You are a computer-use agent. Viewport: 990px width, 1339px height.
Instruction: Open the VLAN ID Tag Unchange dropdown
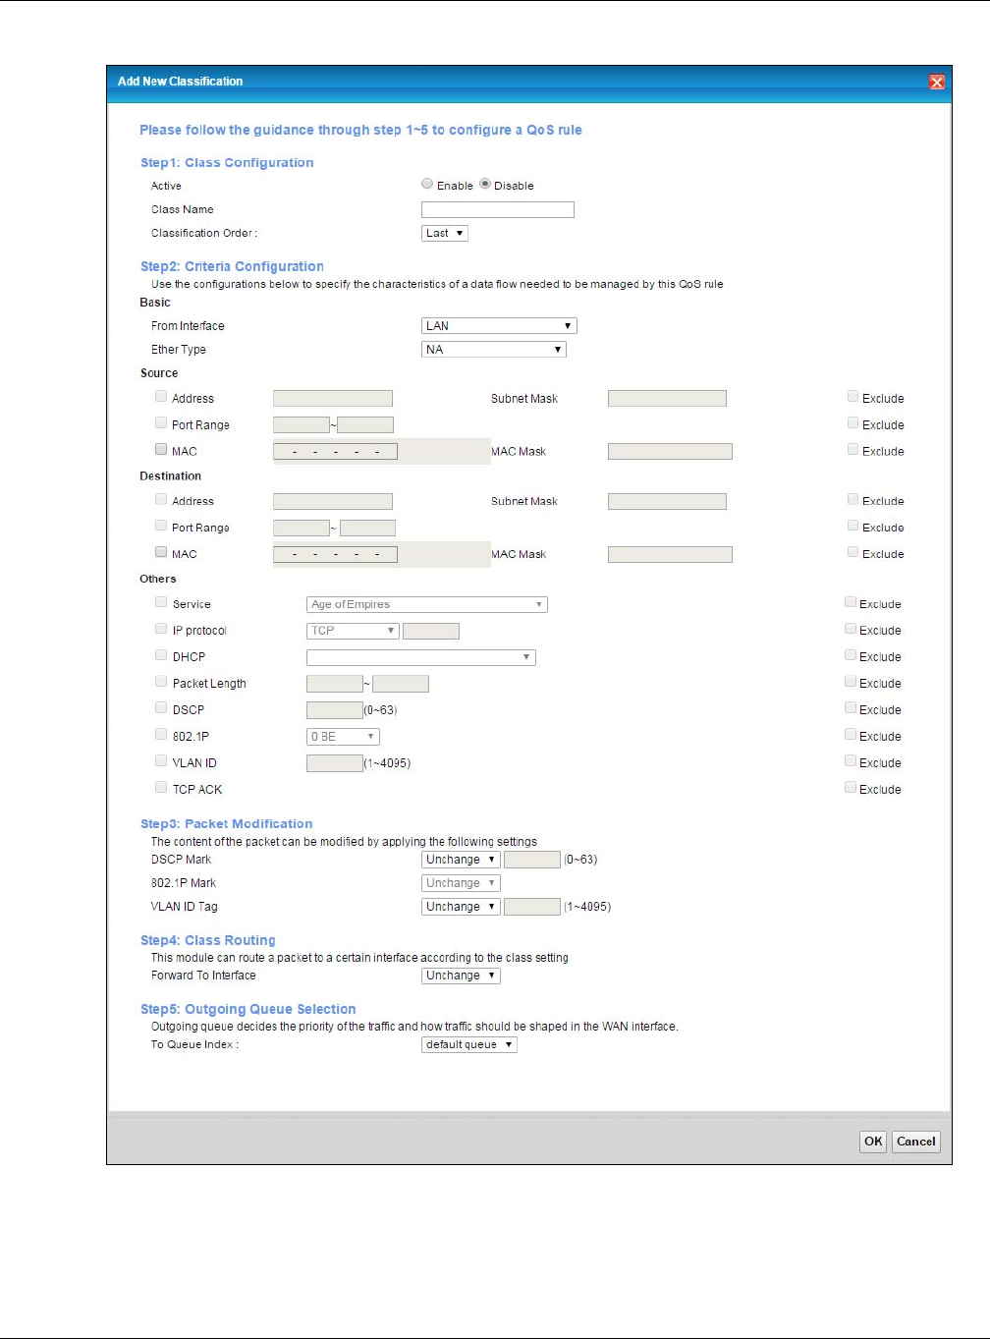pyautogui.click(x=461, y=907)
